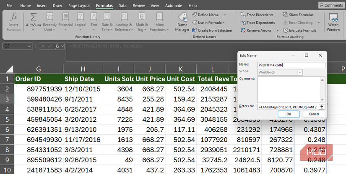This screenshot has width=346, height=174.
Task: Open AutoSum function
Action: tap(33, 22)
